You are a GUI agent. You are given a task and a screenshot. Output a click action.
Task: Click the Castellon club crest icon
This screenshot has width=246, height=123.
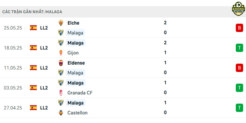[61, 113]
